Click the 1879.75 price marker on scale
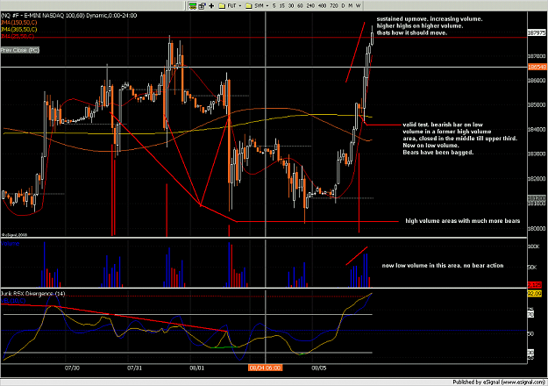The width and height of the screenshot is (548, 386). pyautogui.click(x=537, y=32)
